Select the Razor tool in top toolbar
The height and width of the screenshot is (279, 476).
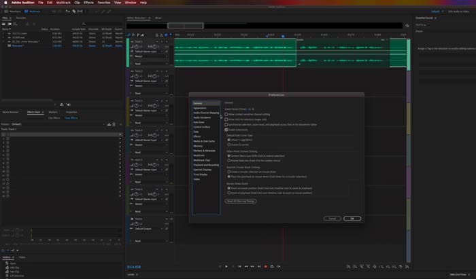click(x=73, y=12)
